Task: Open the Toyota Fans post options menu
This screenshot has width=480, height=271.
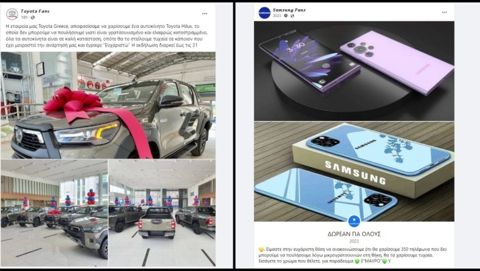Action: pyautogui.click(x=205, y=14)
